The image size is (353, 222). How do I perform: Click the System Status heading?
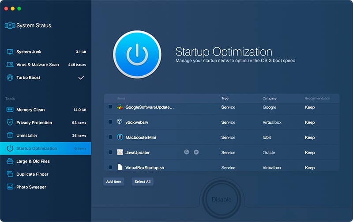34,26
